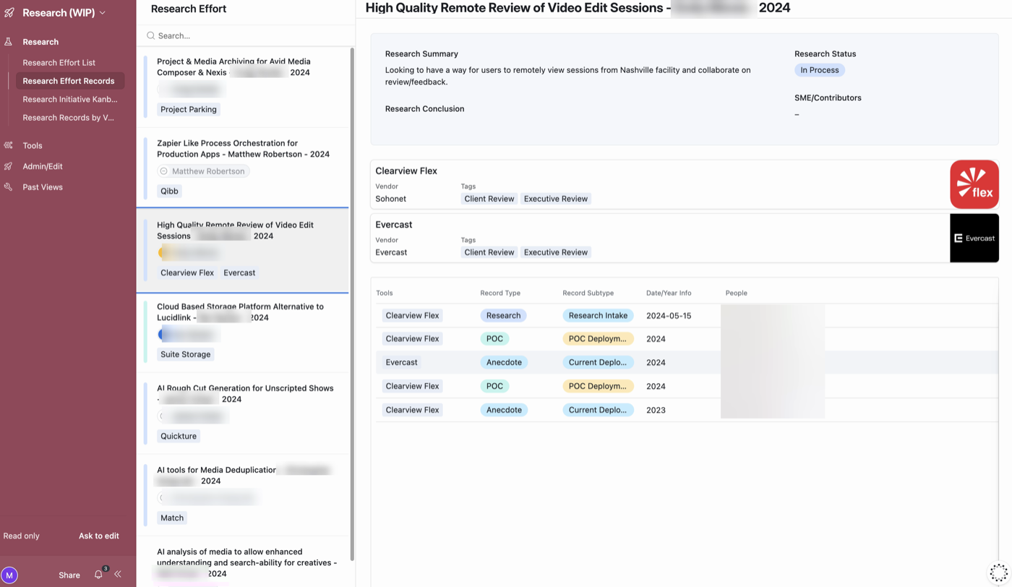Click the M user avatar
The height and width of the screenshot is (587, 1012).
tap(9, 575)
